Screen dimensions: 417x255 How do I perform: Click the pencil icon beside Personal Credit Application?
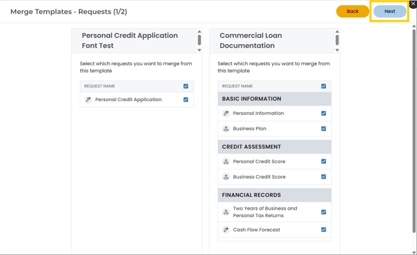(x=88, y=99)
